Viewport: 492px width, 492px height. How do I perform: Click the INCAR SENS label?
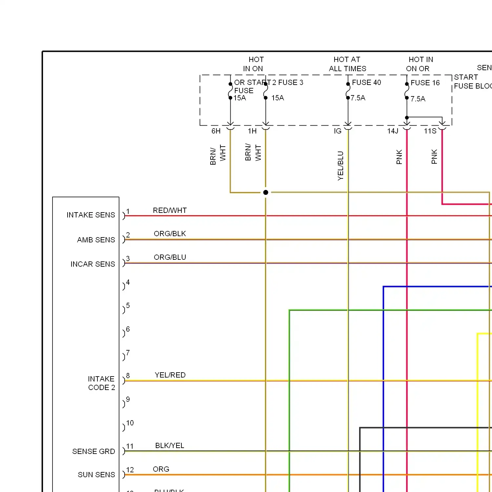[93, 264]
